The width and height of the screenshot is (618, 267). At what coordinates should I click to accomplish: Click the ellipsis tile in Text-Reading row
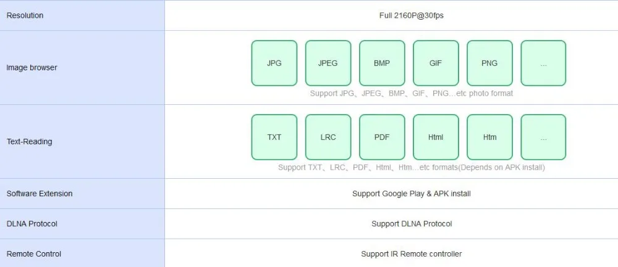[x=543, y=137]
